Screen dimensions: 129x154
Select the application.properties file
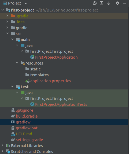51,81
